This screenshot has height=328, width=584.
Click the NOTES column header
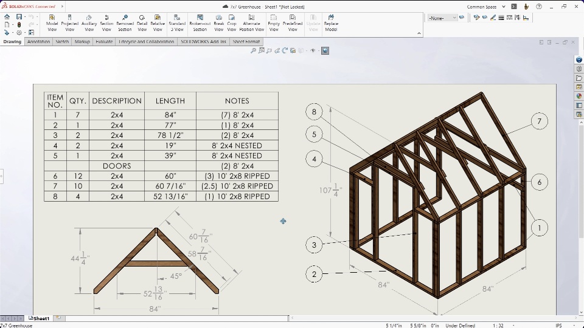pyautogui.click(x=237, y=101)
